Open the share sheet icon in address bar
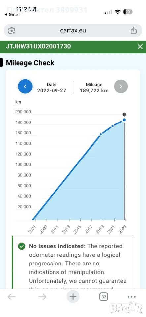Screen dimensions: 146x317 point(134,30)
